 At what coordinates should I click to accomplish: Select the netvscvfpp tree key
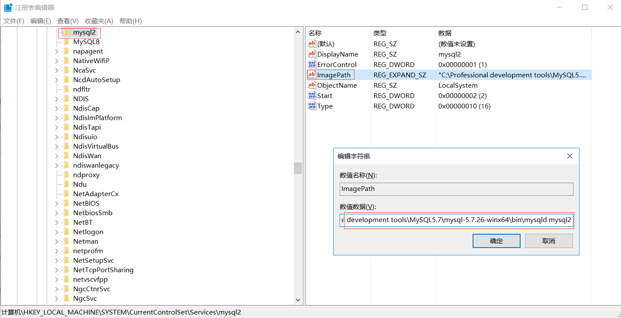[90, 280]
